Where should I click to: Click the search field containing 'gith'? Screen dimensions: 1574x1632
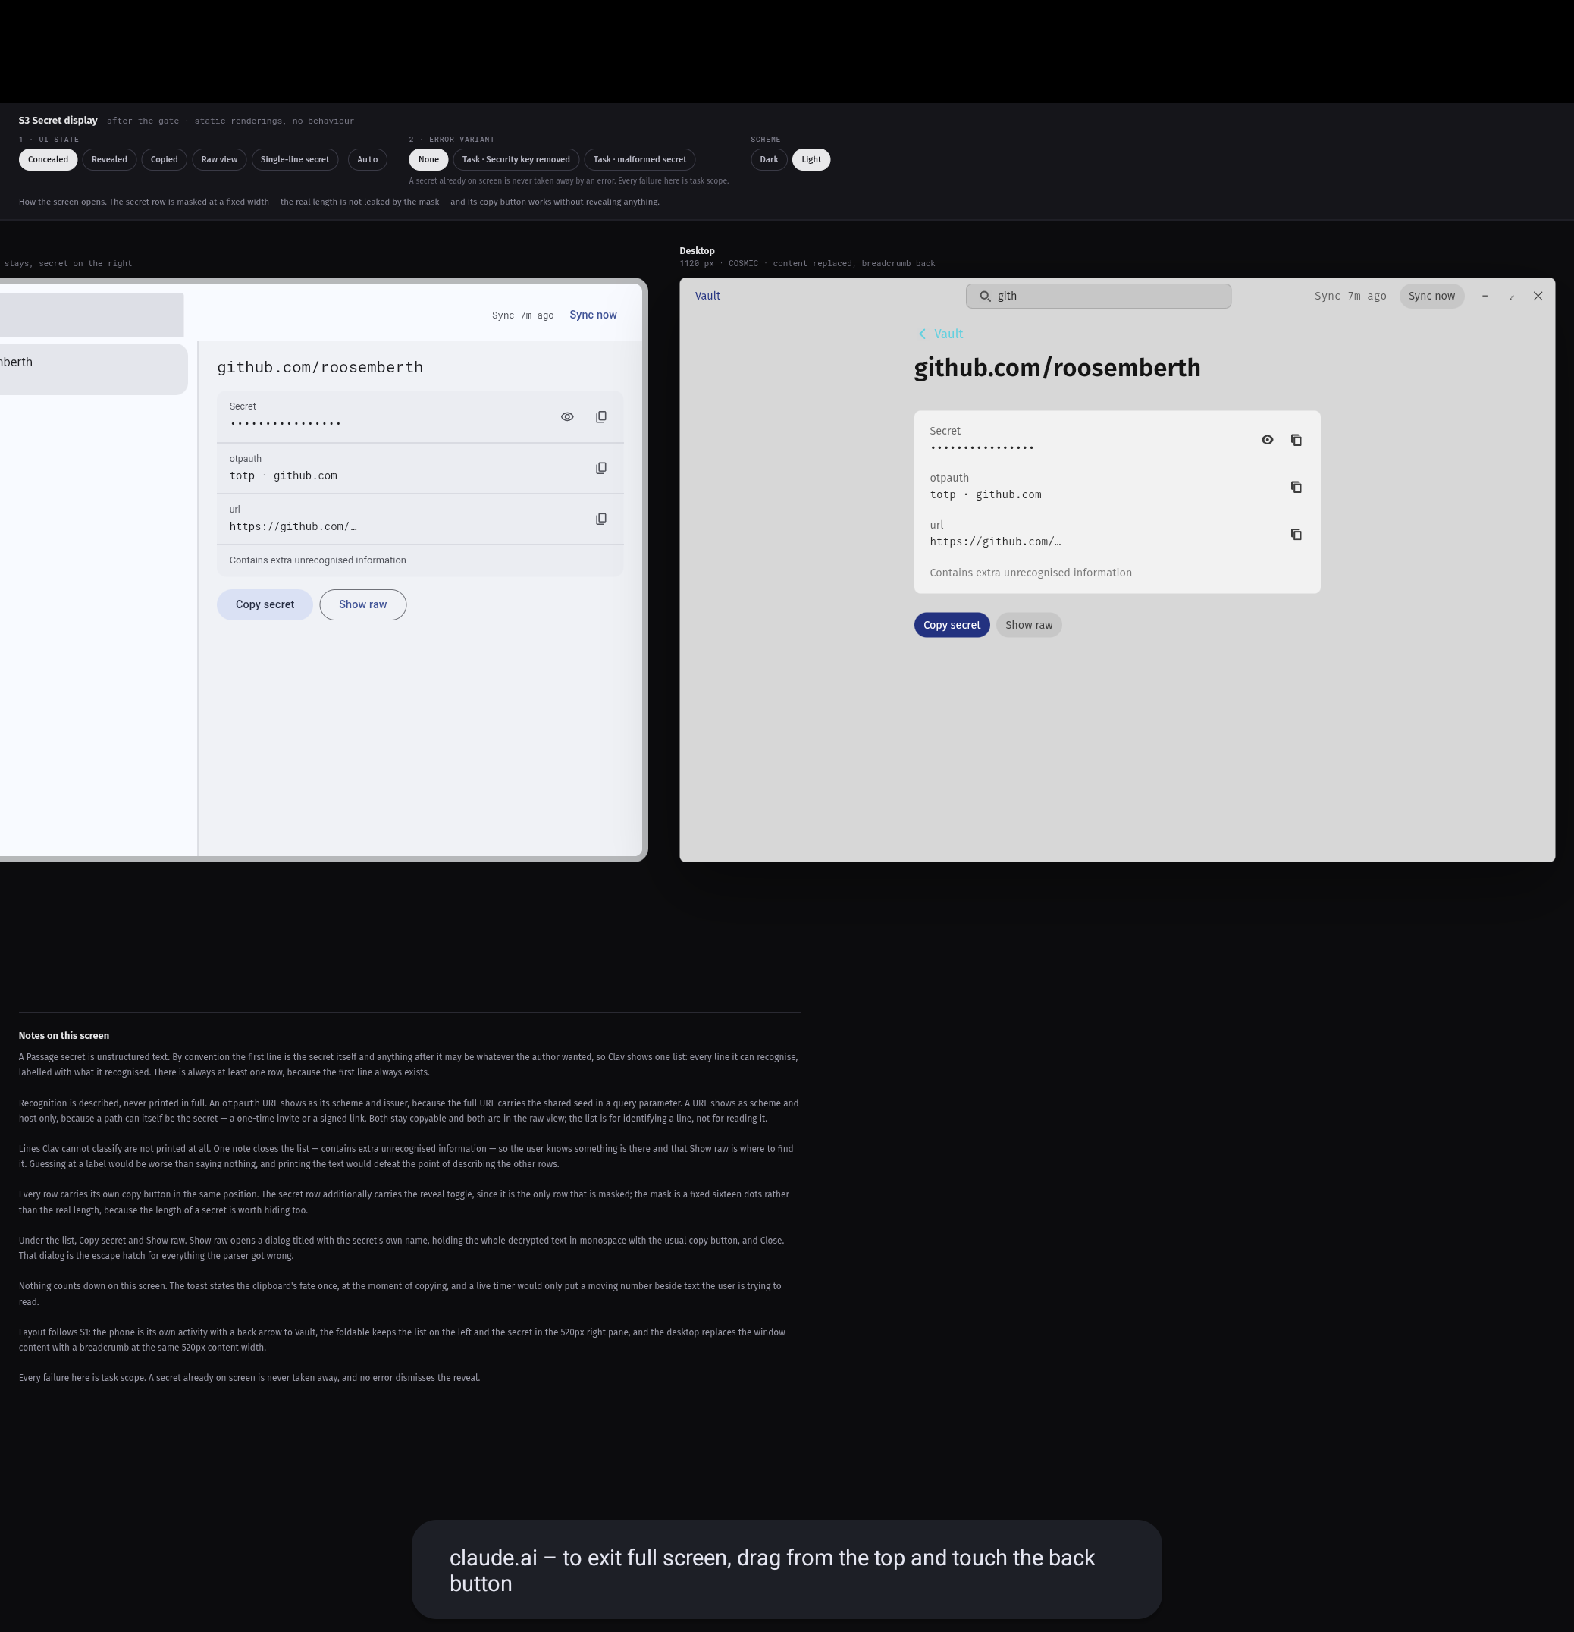coord(1098,296)
